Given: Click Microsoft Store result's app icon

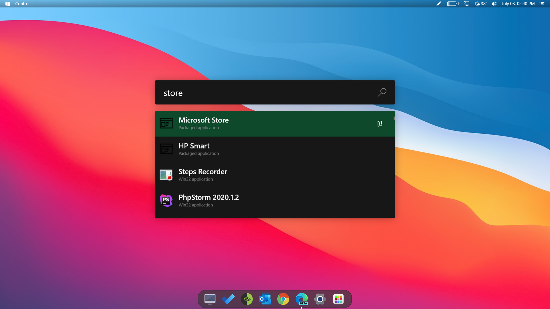Looking at the screenshot, I should coord(166,124).
